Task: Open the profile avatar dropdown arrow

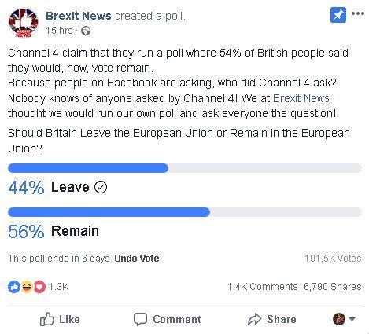Action: (352, 319)
